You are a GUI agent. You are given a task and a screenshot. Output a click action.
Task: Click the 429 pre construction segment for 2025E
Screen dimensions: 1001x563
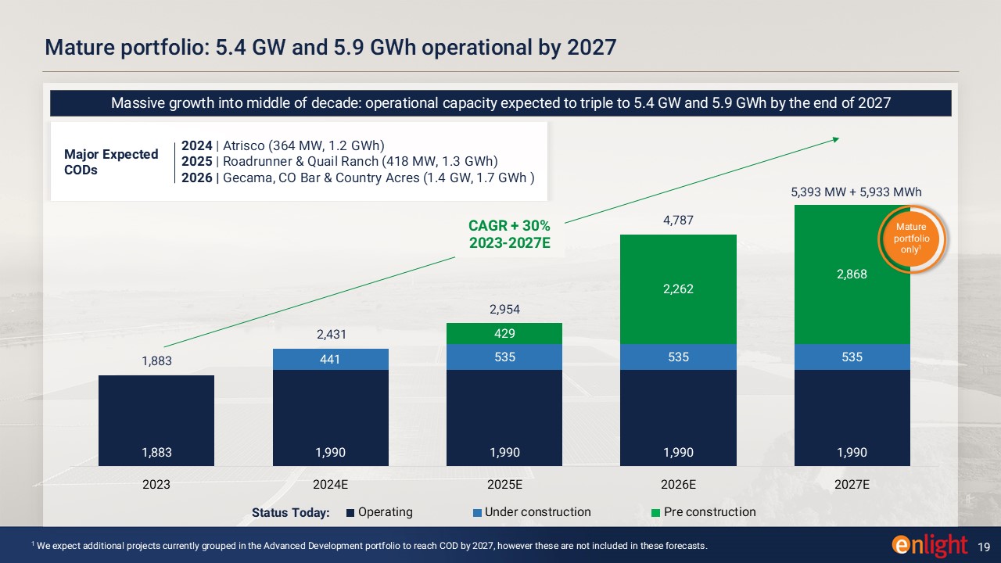pos(504,333)
